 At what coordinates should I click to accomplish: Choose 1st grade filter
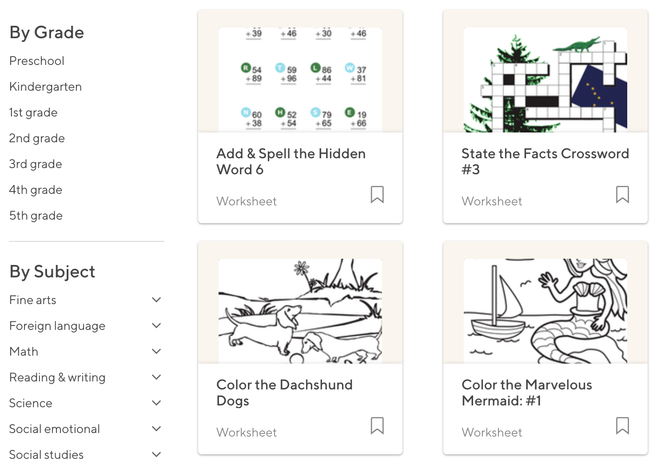click(x=33, y=112)
